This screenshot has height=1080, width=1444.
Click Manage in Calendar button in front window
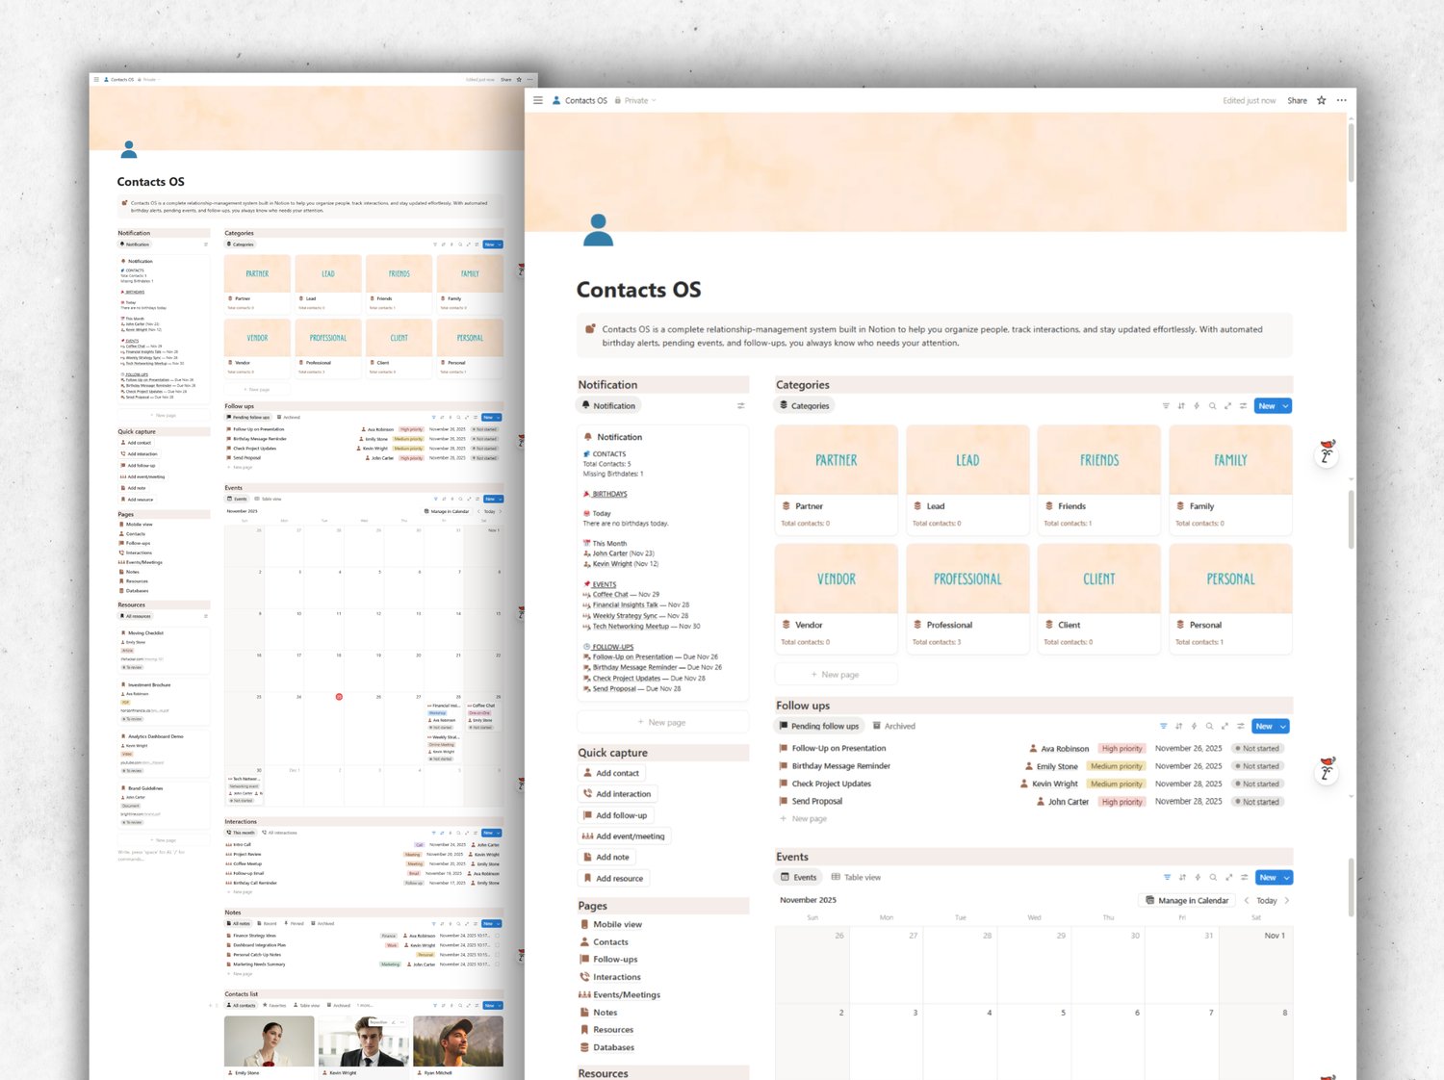1187,901
